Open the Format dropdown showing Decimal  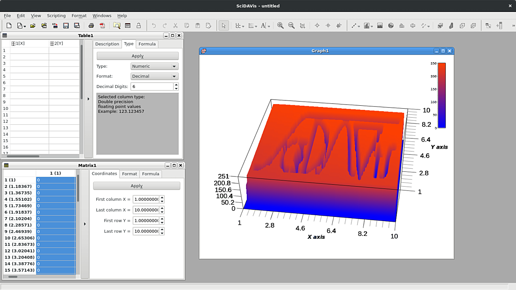[x=154, y=76]
